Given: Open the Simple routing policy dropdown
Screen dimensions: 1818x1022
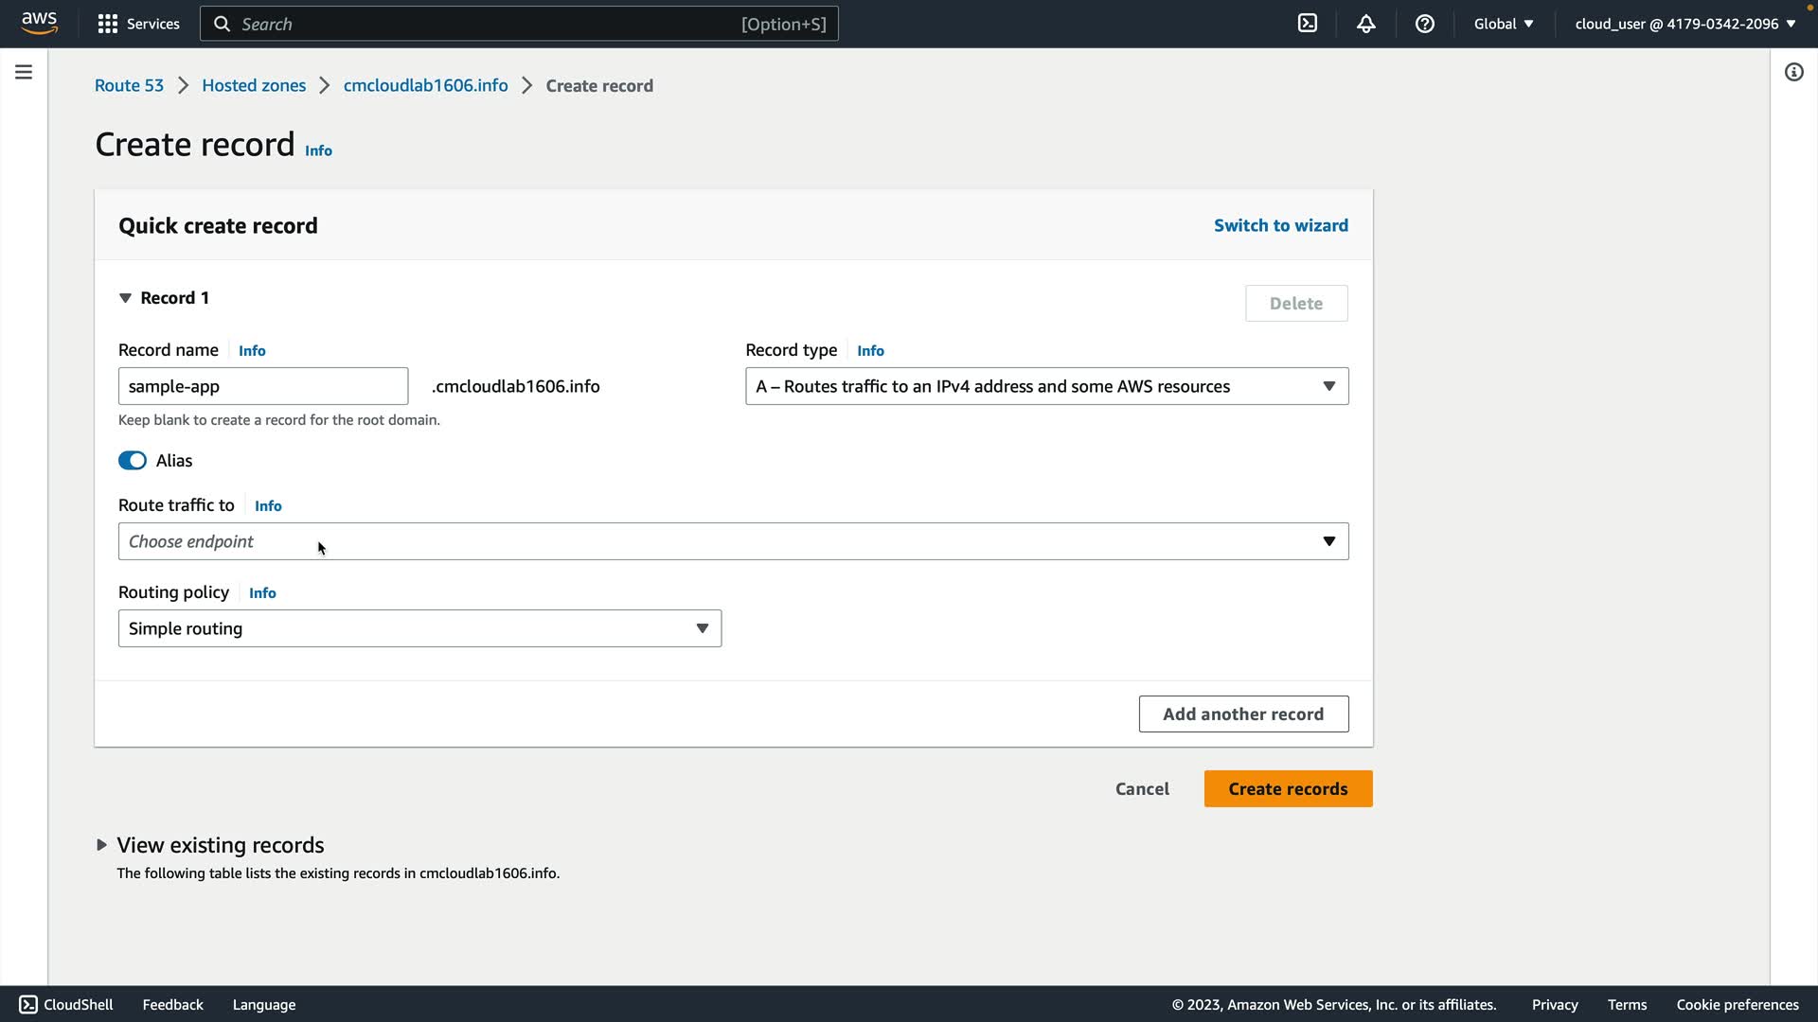Looking at the screenshot, I should (x=419, y=628).
